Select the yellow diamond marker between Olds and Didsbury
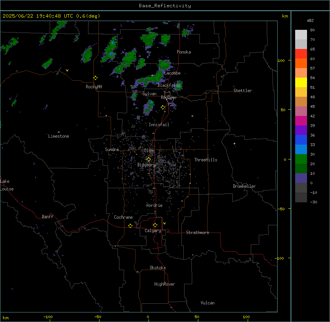The image size is (330, 322). tap(149, 159)
